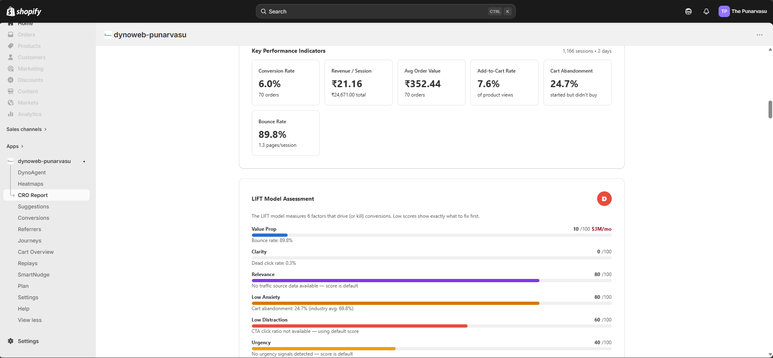This screenshot has width=773, height=358.
Task: Click the Settings gear icon in sidebar
Action: point(11,341)
